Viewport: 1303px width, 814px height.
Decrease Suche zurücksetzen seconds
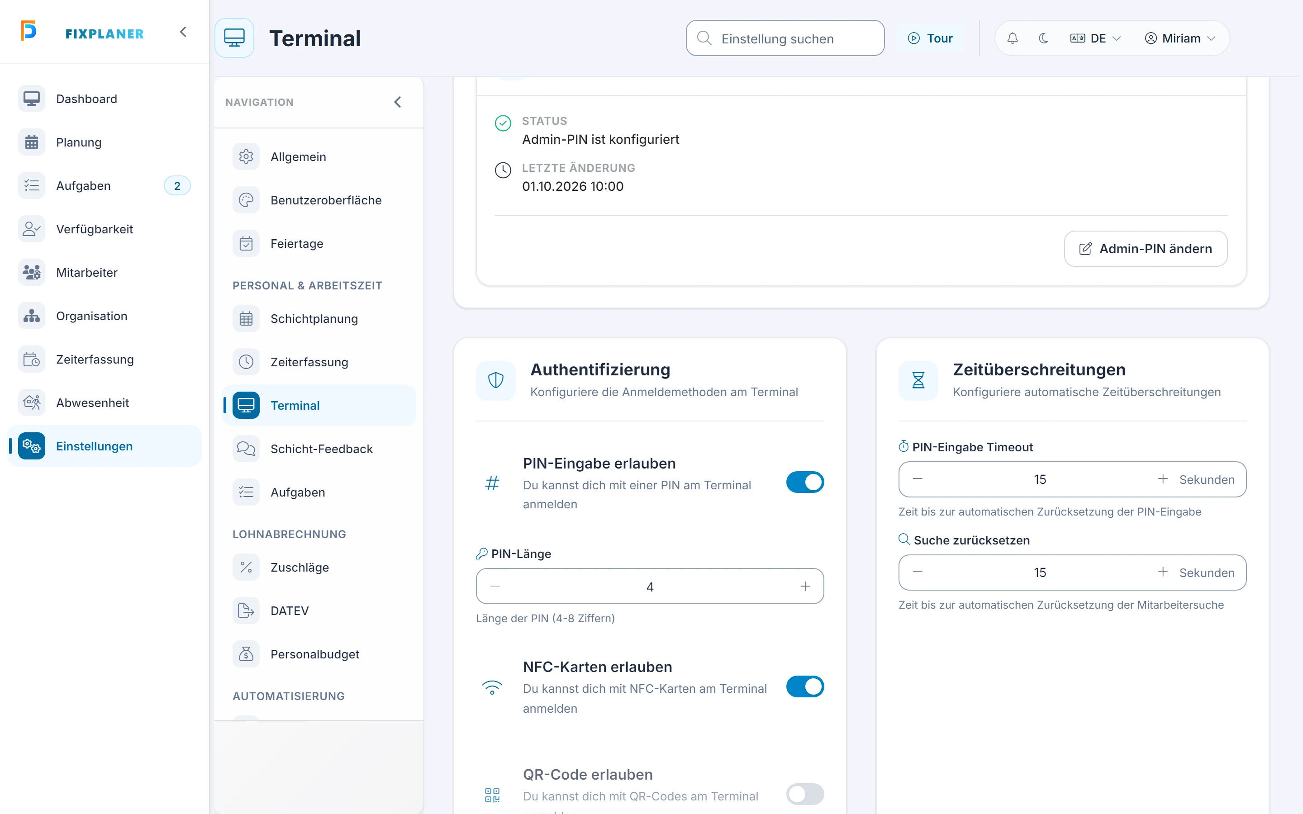918,572
